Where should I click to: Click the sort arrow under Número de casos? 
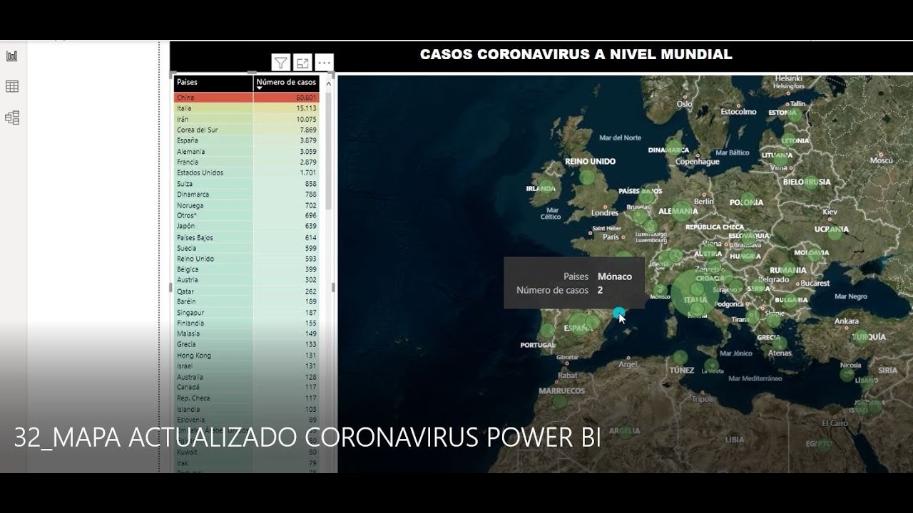click(x=259, y=88)
